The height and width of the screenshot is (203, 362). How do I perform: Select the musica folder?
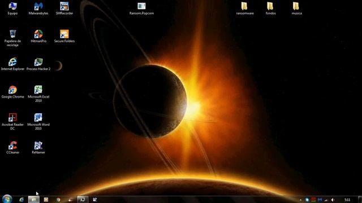(x=296, y=8)
